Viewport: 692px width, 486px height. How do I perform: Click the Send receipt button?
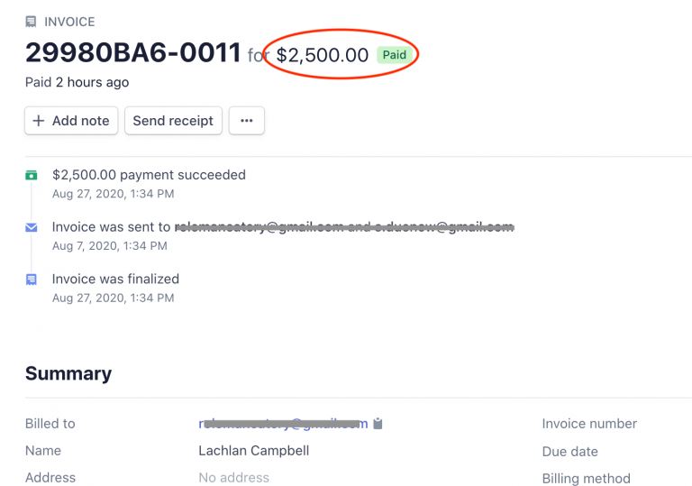pos(173,121)
